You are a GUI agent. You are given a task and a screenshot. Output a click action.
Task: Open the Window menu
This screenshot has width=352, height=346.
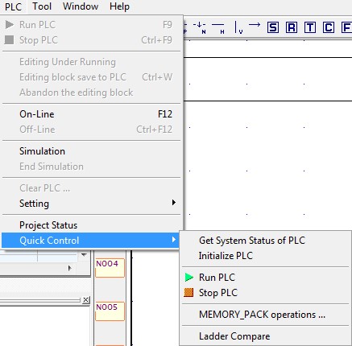click(x=81, y=6)
